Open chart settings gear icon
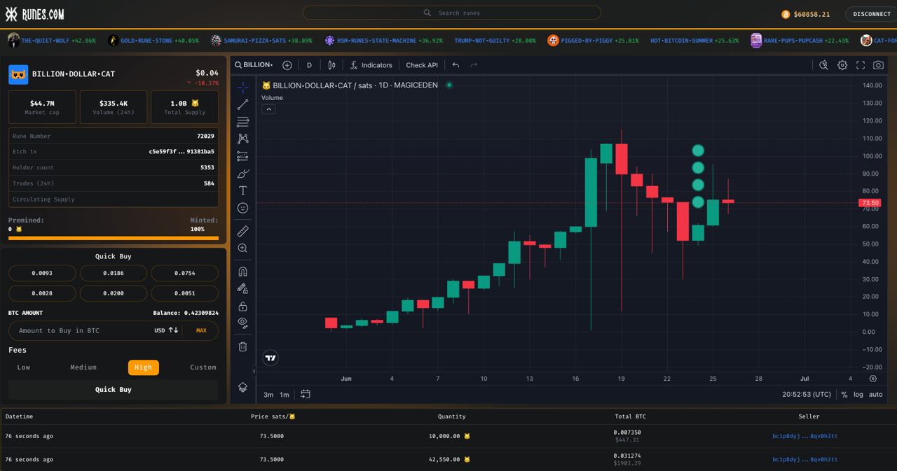Image resolution: width=897 pixels, height=471 pixels. [842, 65]
